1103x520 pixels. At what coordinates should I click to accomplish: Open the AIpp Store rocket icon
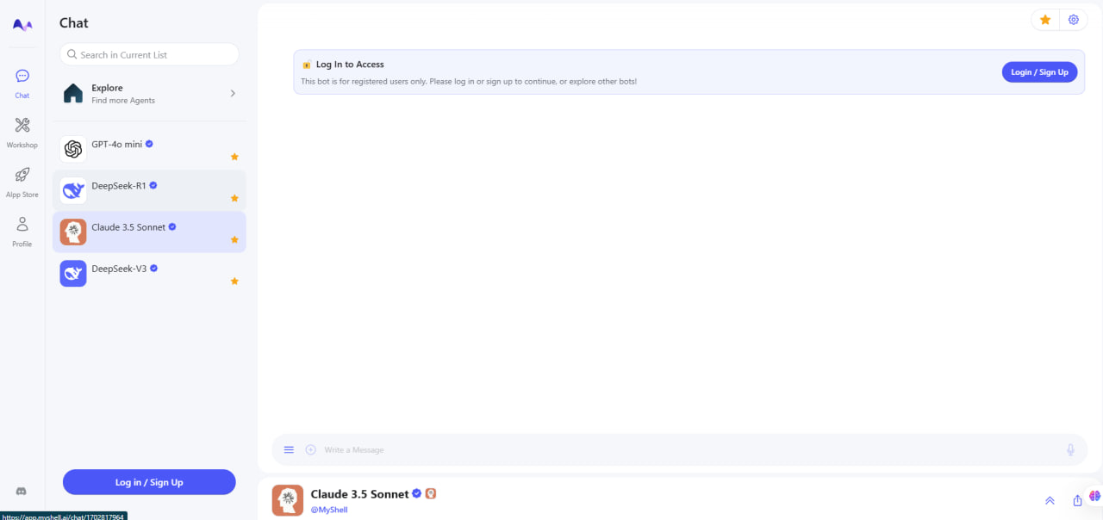pyautogui.click(x=22, y=174)
